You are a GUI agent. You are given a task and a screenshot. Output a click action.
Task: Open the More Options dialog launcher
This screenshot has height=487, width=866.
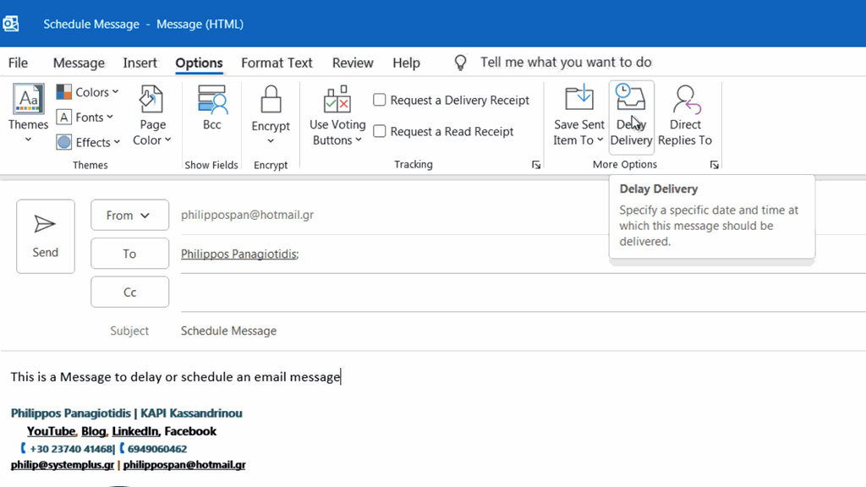pos(715,164)
